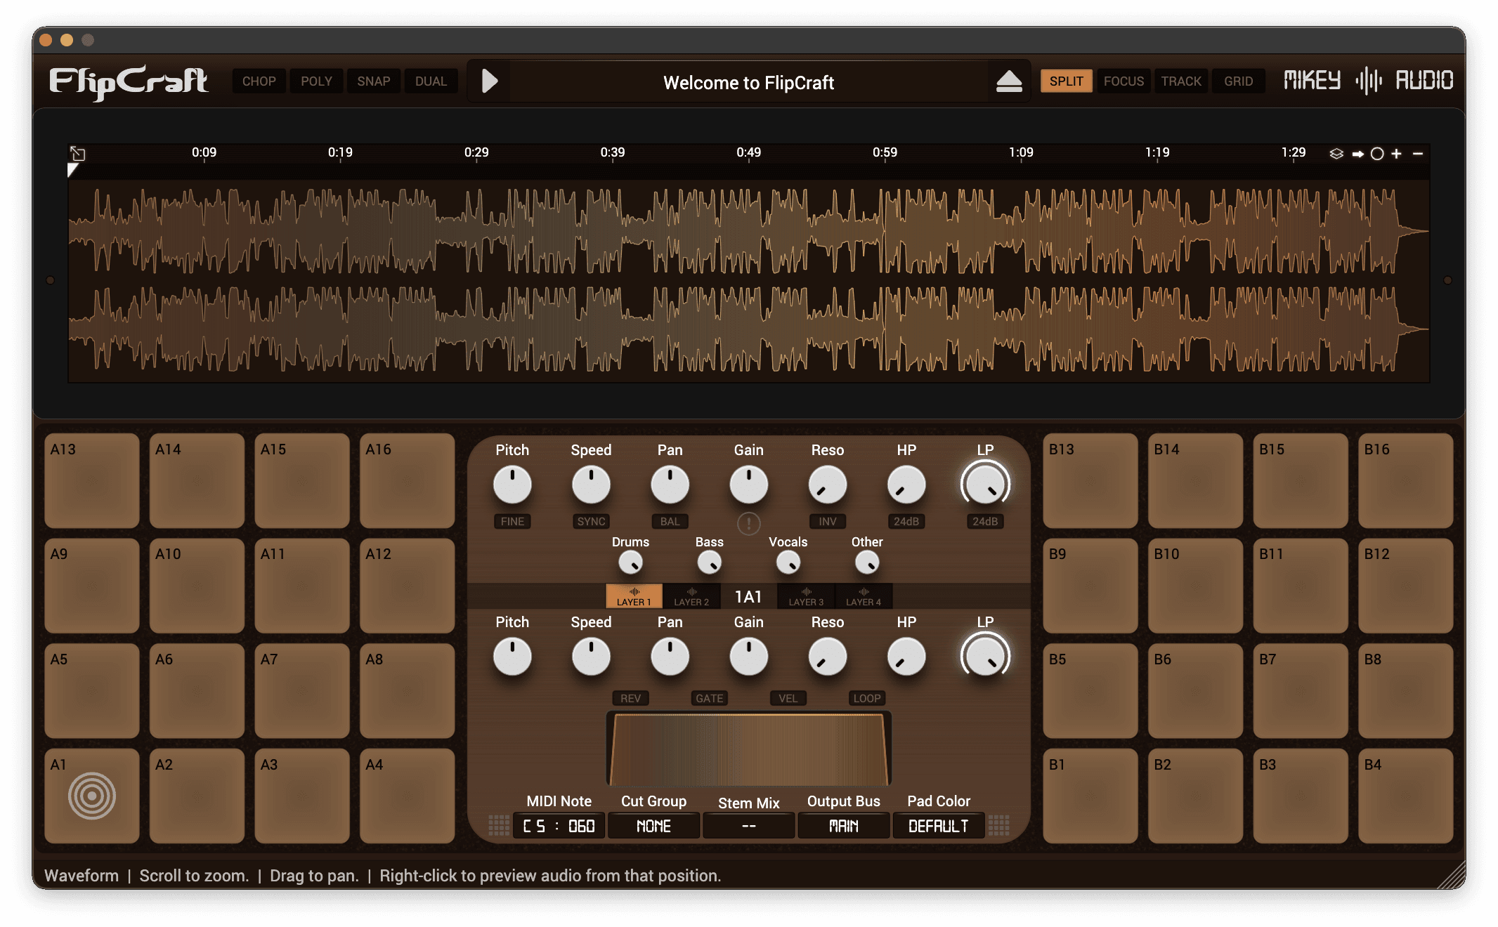Open the Pad Color DEFAULT dropdown
The image size is (1498, 927).
point(938,826)
